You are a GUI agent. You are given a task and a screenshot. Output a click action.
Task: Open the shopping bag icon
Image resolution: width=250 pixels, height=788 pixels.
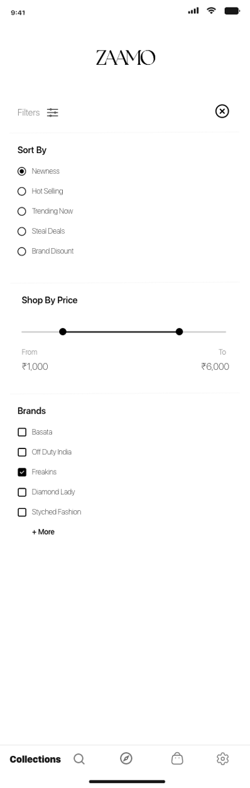point(177,758)
